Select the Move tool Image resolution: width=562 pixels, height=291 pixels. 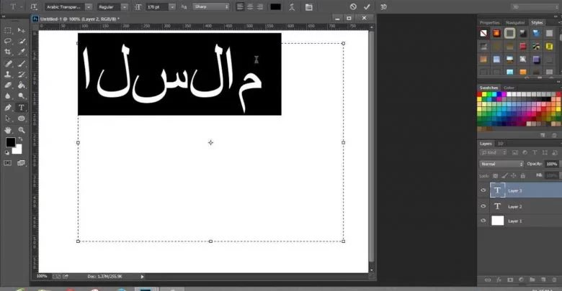point(22,31)
